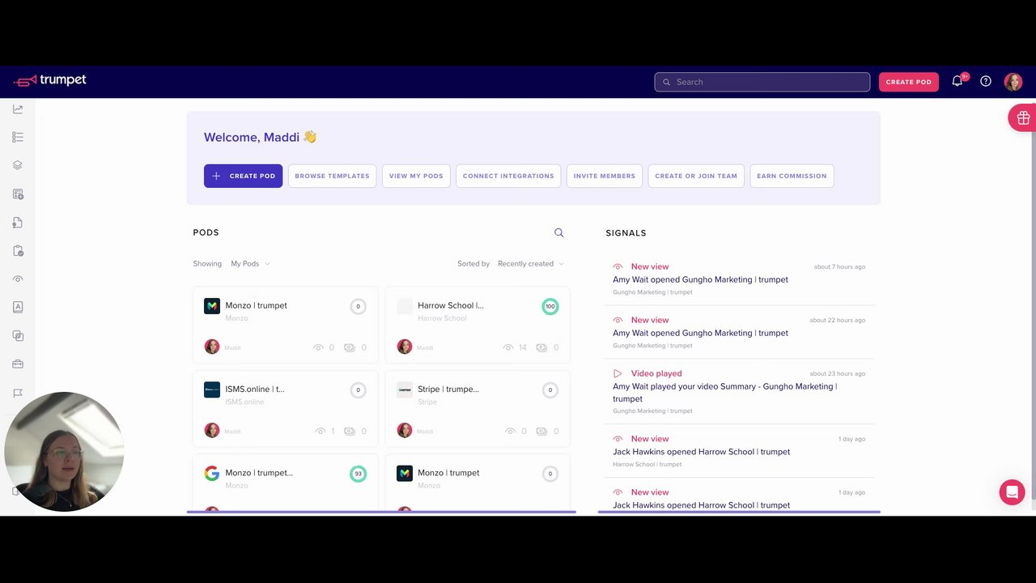This screenshot has height=583, width=1036.
Task: Click the 93 score ring on Monzo pod
Action: [x=358, y=474]
